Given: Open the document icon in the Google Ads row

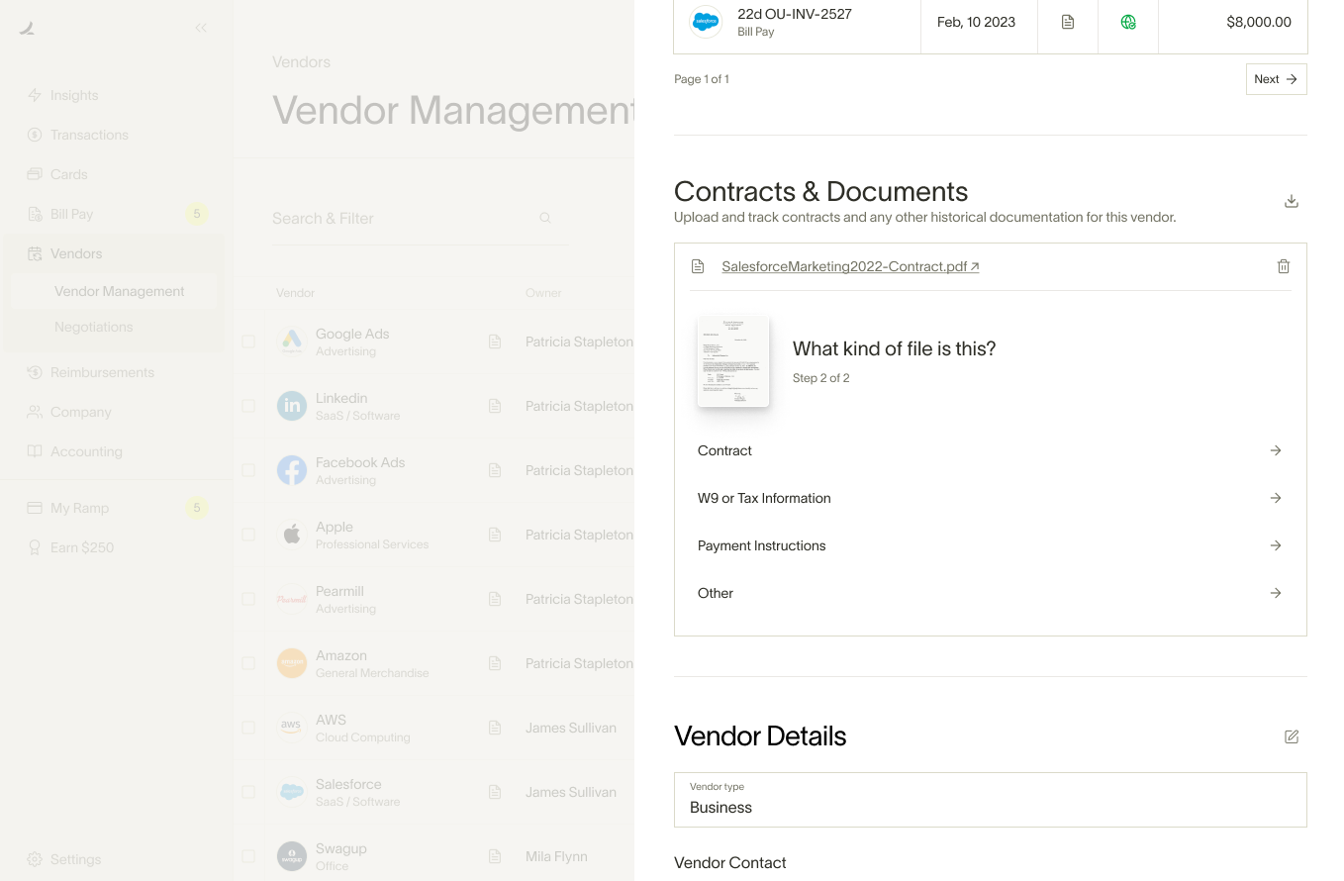Looking at the screenshot, I should click(x=495, y=342).
